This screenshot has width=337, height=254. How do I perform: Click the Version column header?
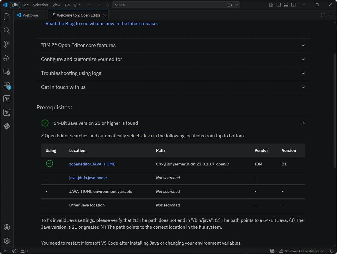[289, 150]
